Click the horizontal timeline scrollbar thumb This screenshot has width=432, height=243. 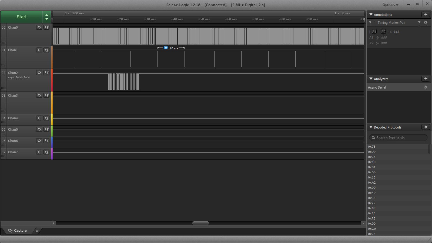point(200,223)
